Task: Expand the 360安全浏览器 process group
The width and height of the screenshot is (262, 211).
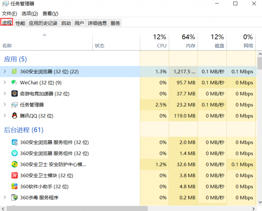Action: pyautogui.click(x=5, y=71)
